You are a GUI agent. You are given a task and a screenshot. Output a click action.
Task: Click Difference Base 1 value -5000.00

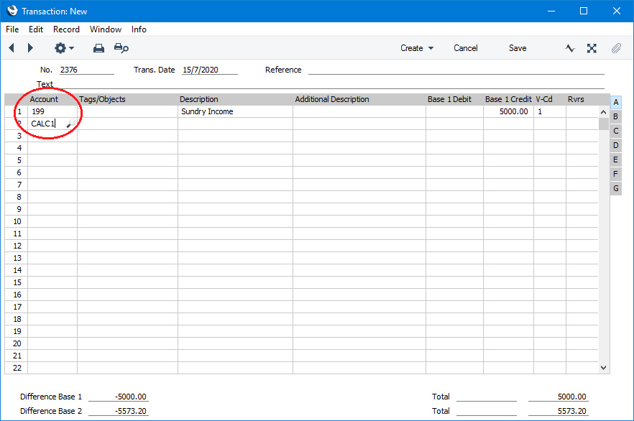click(x=119, y=397)
